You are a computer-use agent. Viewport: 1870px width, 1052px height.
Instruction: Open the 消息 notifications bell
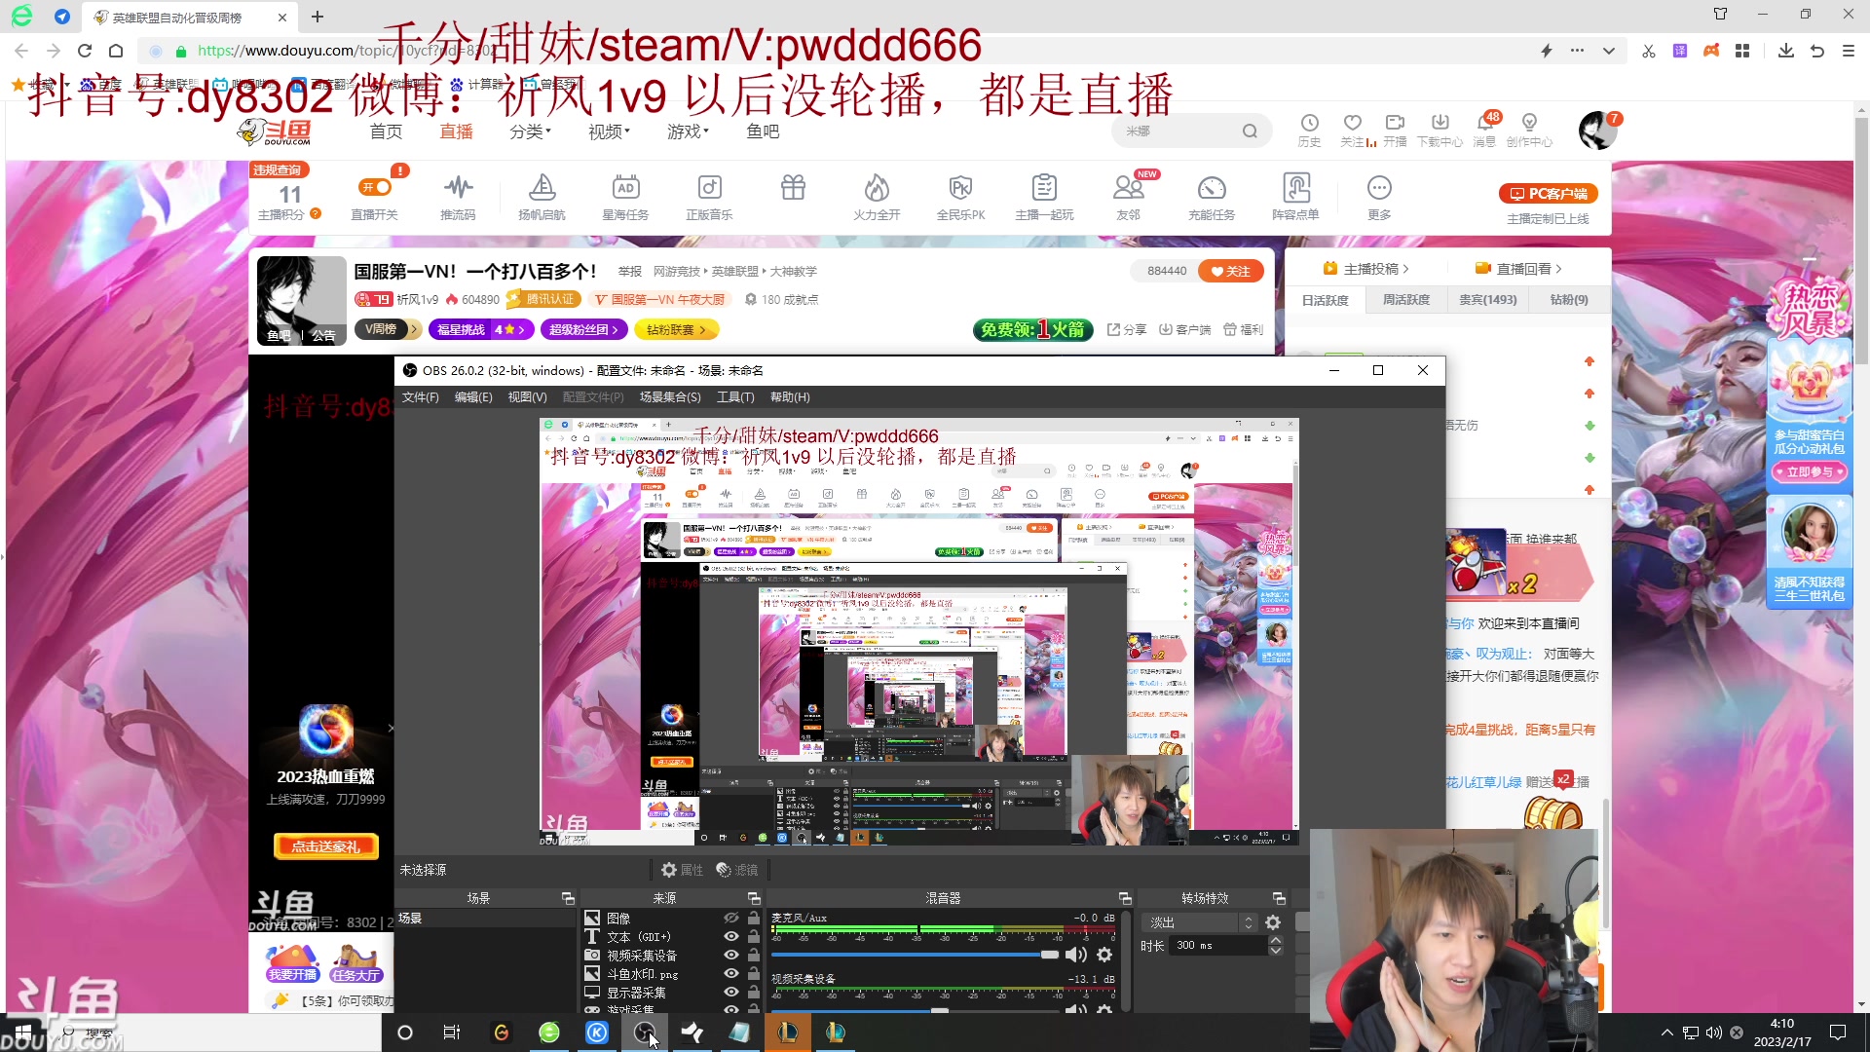(x=1484, y=130)
